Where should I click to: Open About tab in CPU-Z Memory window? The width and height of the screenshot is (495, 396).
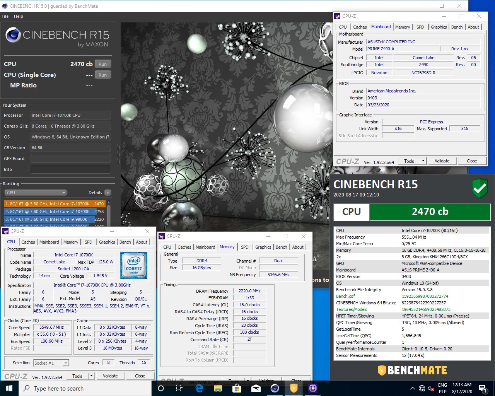click(298, 247)
